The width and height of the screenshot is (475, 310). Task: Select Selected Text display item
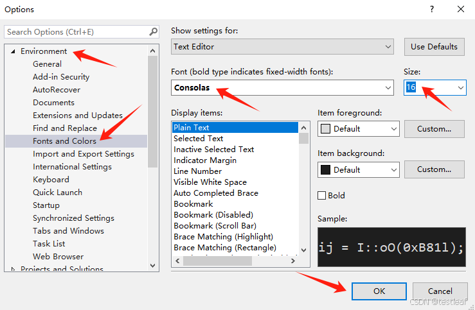198,139
